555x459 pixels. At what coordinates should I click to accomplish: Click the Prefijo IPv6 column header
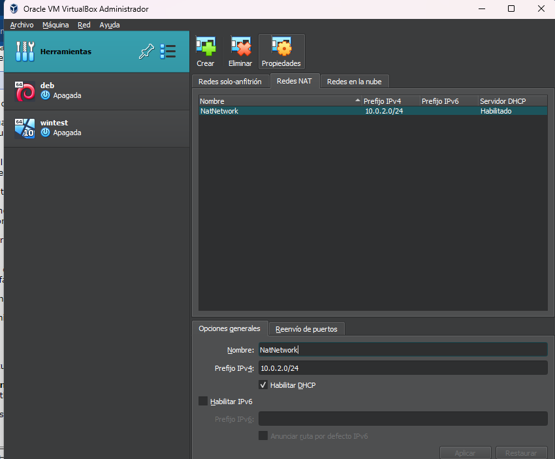pos(449,101)
